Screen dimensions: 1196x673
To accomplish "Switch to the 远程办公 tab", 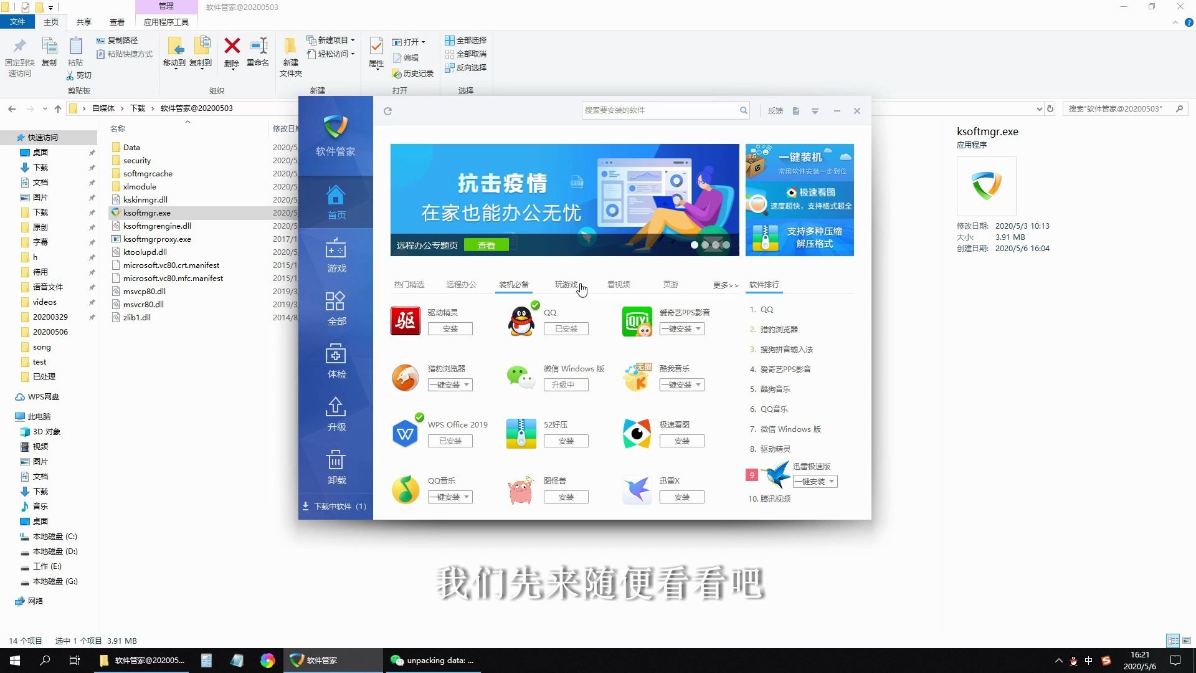I will 461,285.
